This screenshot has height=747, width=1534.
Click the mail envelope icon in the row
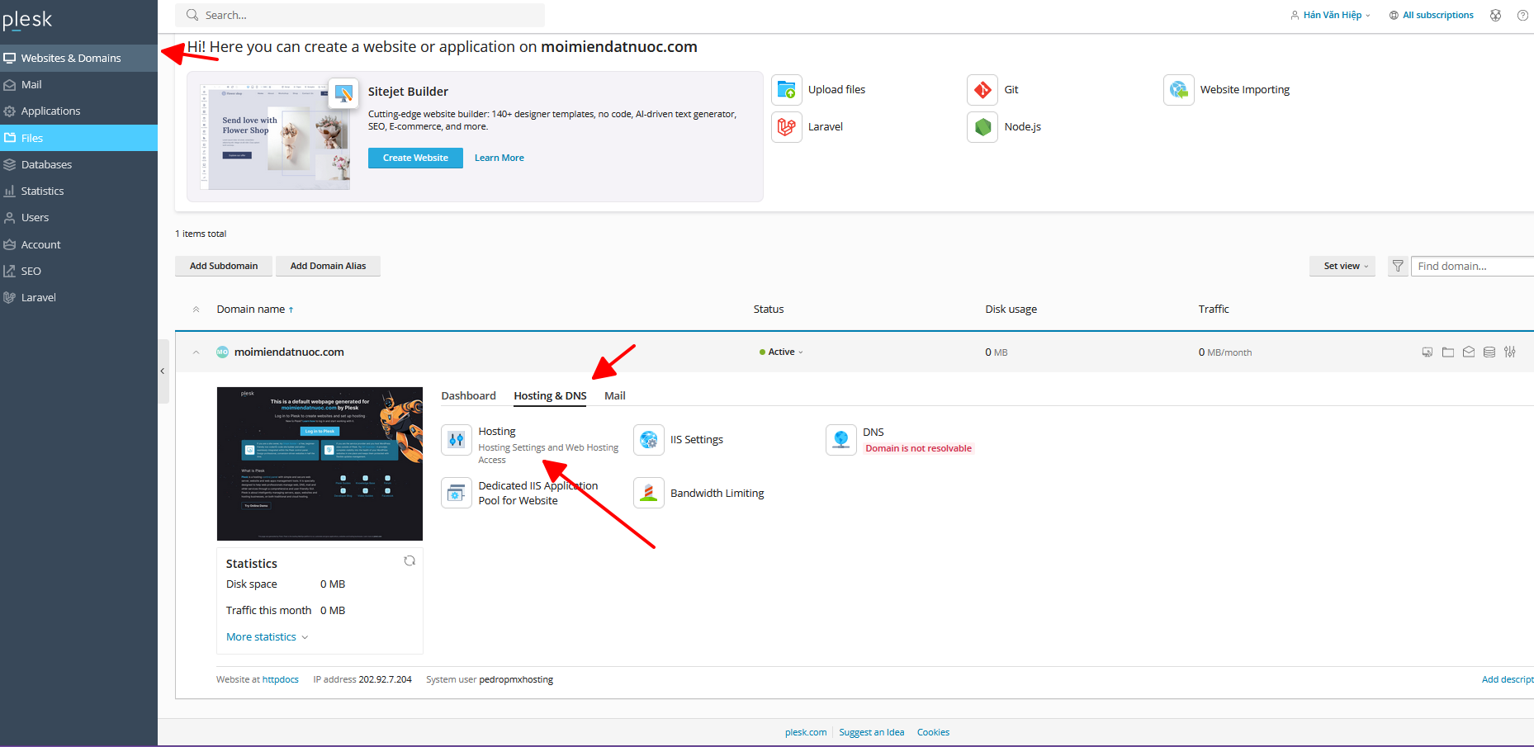pos(1468,352)
